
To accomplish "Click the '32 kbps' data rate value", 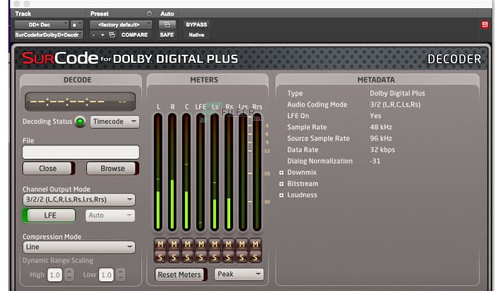I will pyautogui.click(x=382, y=150).
